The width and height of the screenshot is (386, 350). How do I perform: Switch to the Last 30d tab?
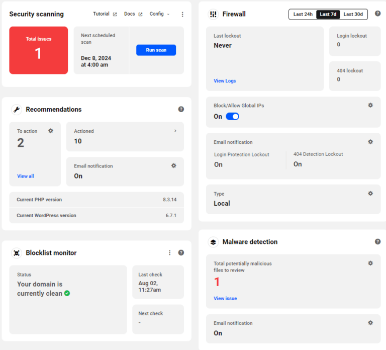353,14
